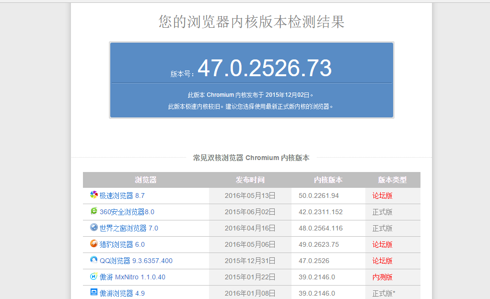Select the date 2016年01月08日
490x299 pixels.
pos(250,293)
